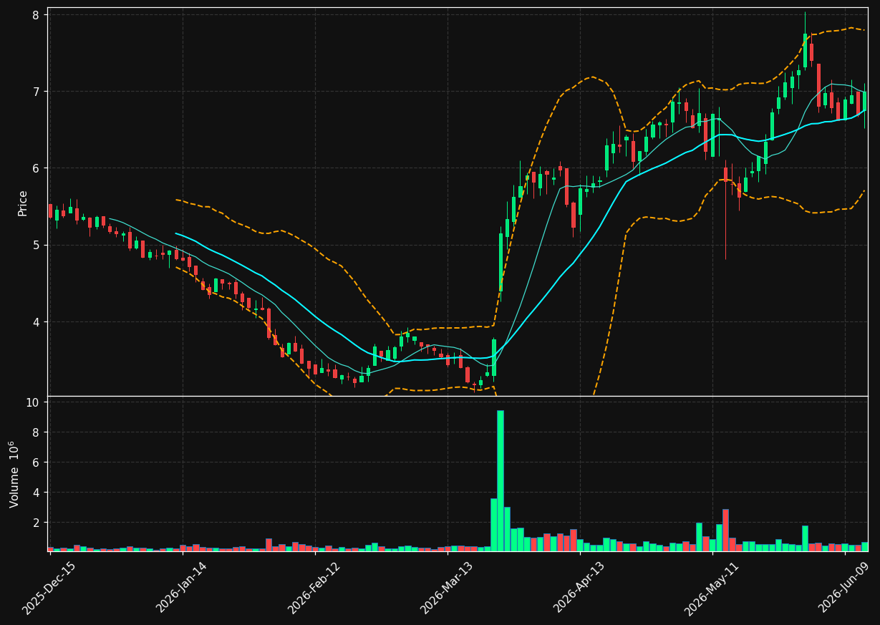Click the 2026-Feb-12 date label
This screenshot has height=625, width=880.
pos(314,588)
